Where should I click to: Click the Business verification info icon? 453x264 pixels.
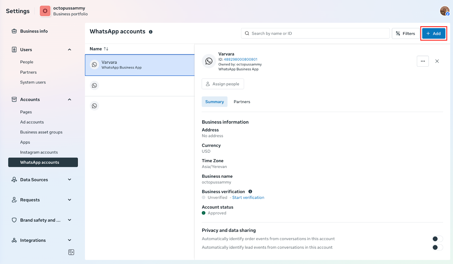click(x=250, y=192)
